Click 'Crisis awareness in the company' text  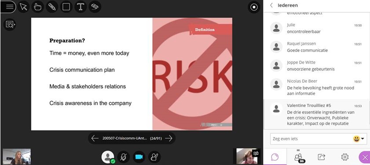pyautogui.click(x=90, y=103)
